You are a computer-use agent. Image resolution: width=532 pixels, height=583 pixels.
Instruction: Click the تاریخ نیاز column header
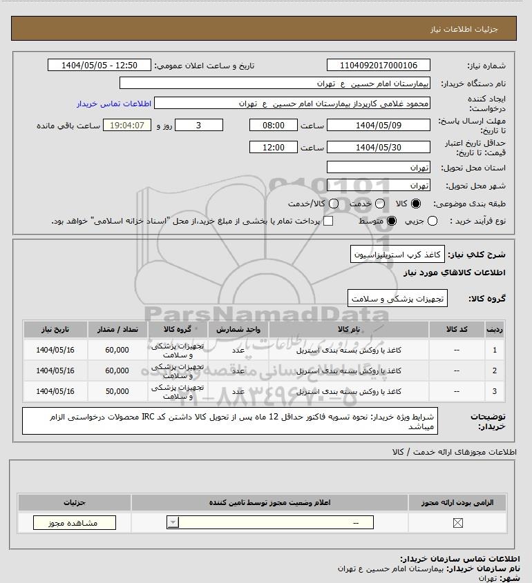coord(55,329)
